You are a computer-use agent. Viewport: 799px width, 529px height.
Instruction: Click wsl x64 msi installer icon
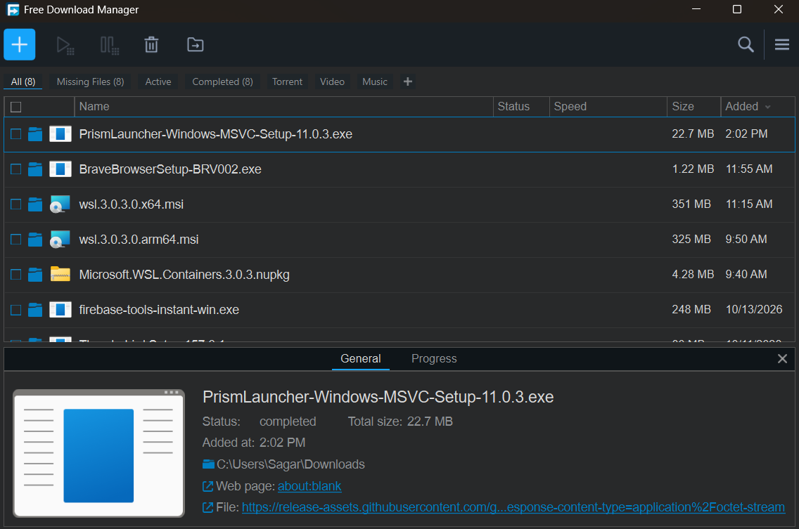[x=60, y=204]
